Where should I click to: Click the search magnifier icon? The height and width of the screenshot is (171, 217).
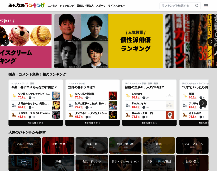click(x=197, y=6)
